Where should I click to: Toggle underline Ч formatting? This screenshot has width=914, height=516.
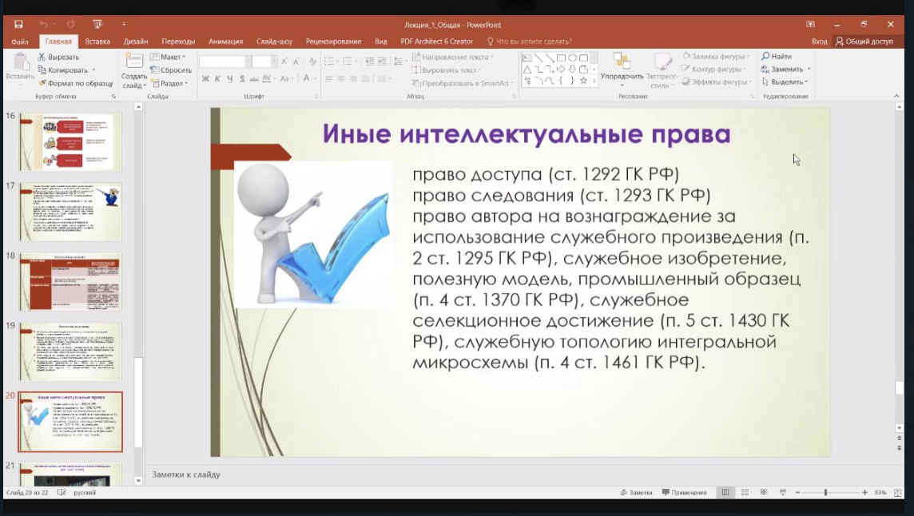pyautogui.click(x=229, y=79)
